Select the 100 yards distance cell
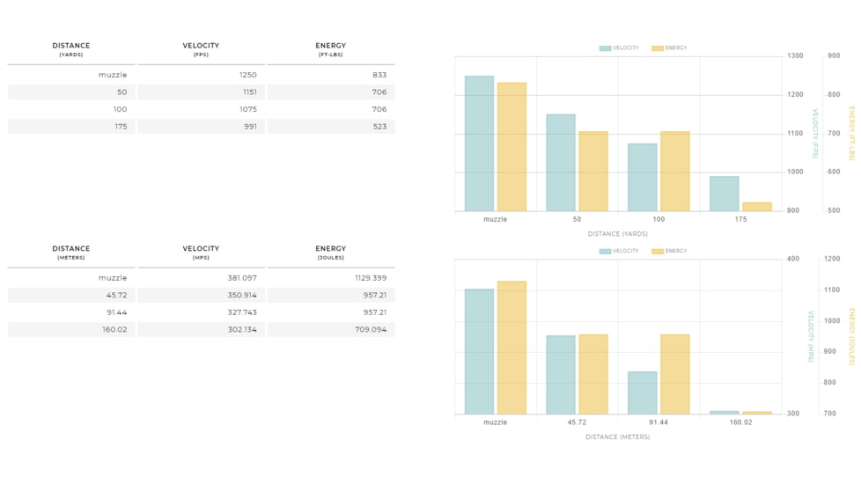Viewport: 861px width, 484px height. coord(71,109)
